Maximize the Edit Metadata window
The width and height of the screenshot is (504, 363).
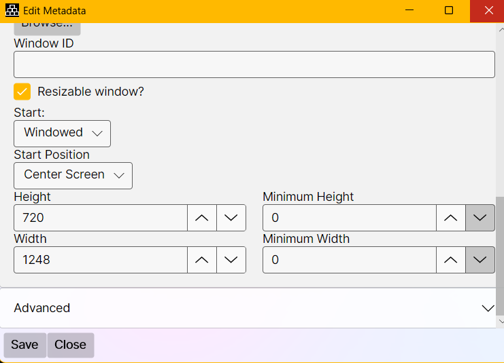[449, 11]
